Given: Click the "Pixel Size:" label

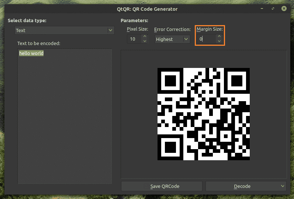Looking at the screenshot, I should click(x=137, y=29).
